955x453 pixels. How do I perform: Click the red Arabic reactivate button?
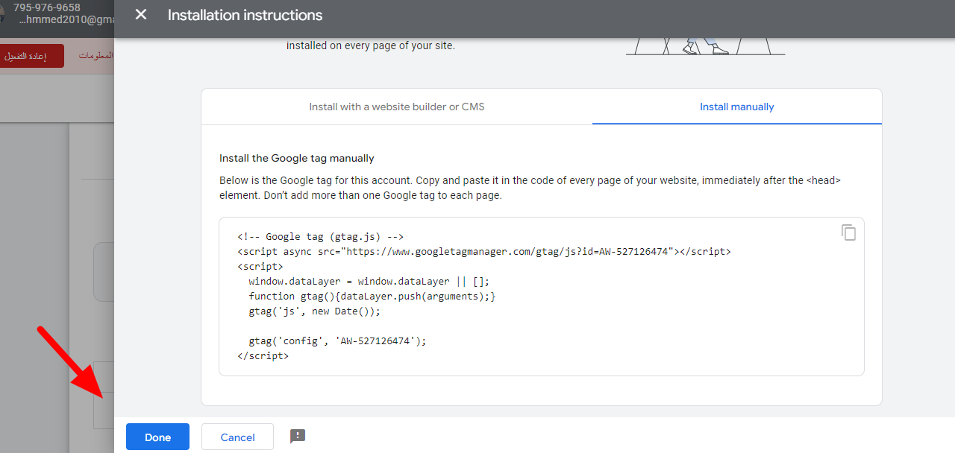30,57
